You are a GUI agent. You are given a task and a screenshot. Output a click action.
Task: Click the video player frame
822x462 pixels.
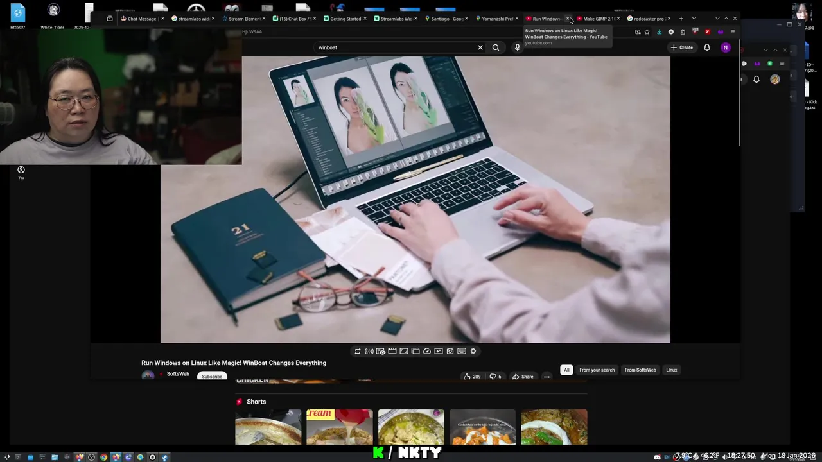pyautogui.click(x=415, y=200)
